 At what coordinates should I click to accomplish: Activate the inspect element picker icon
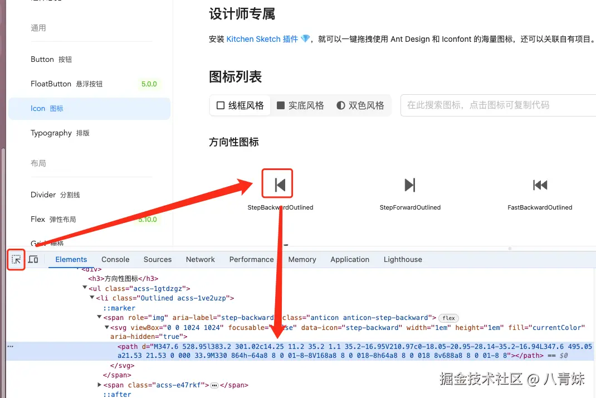click(x=16, y=260)
